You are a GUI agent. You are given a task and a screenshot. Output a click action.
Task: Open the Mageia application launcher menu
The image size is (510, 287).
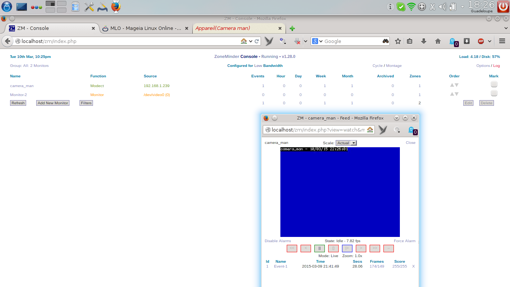tap(7, 7)
